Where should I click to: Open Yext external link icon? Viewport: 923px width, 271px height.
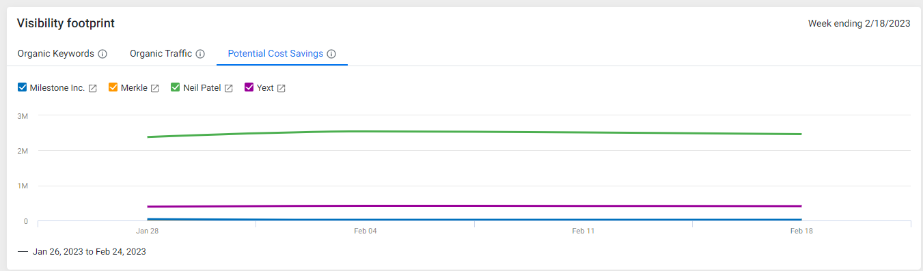click(x=281, y=88)
